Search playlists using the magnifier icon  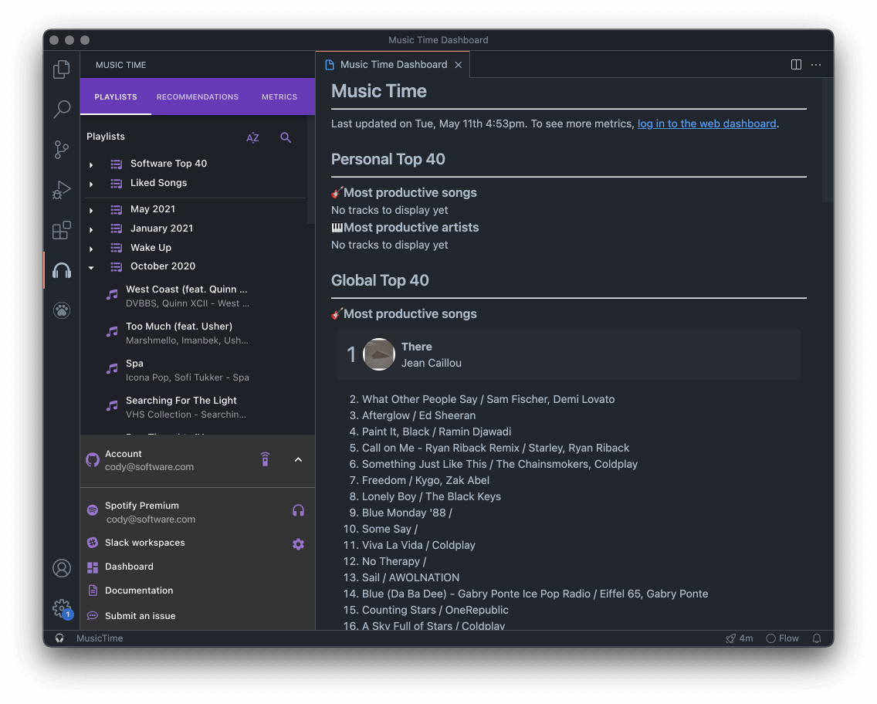point(286,137)
